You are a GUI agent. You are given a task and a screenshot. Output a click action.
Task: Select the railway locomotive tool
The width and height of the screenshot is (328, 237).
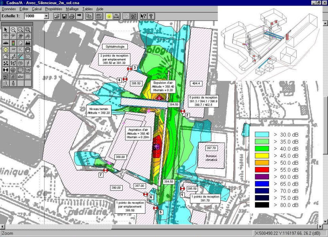(28, 43)
